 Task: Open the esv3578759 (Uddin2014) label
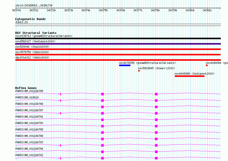coord(32,52)
